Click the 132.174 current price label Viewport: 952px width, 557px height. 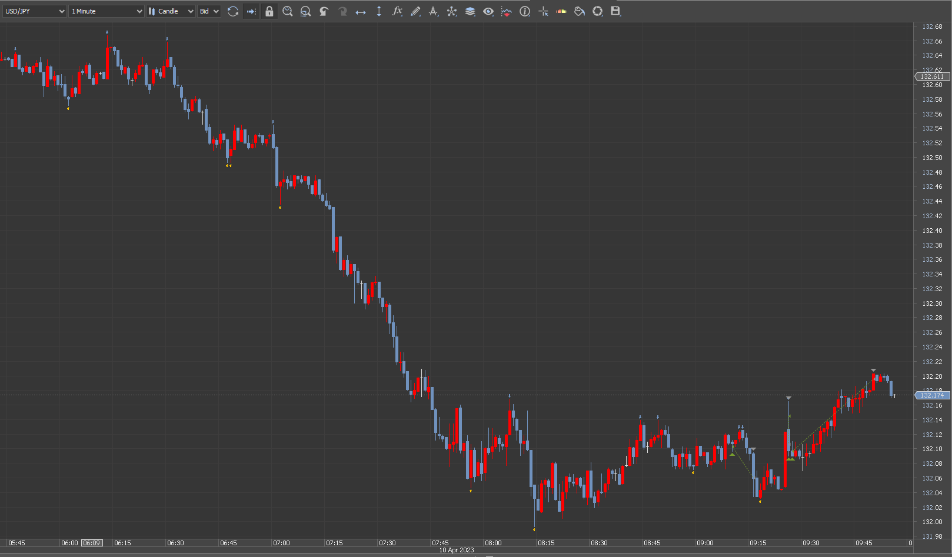tap(933, 395)
